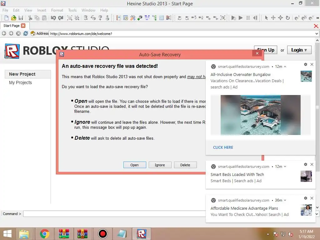This screenshot has height=240, width=320.
Task: Click the browser Refresh button
Action: click(26, 33)
